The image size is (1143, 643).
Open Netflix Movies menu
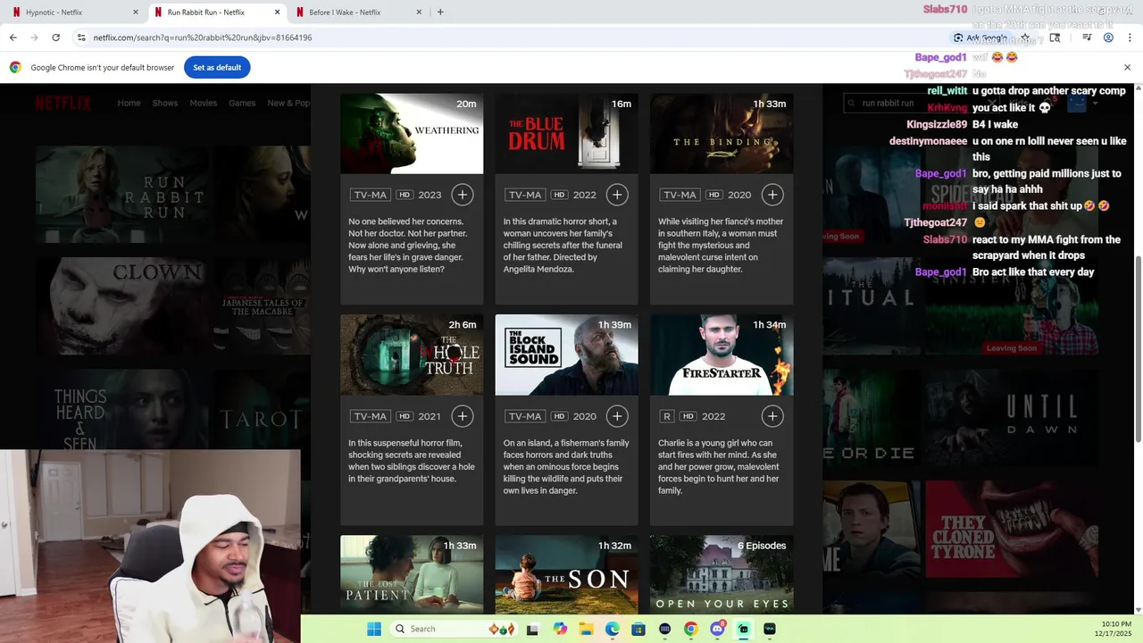(203, 103)
